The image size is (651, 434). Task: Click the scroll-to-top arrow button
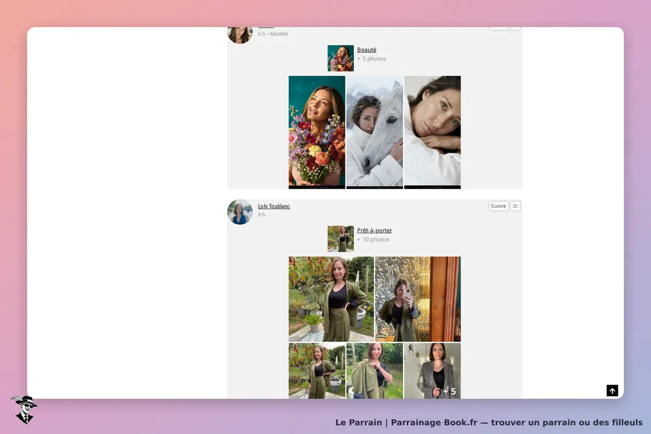click(x=612, y=391)
